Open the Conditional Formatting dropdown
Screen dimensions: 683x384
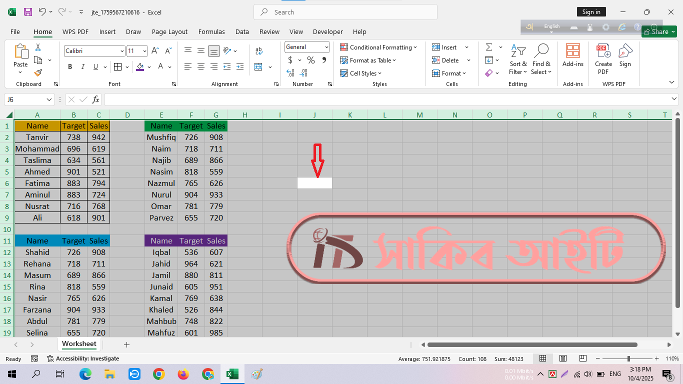(378, 47)
